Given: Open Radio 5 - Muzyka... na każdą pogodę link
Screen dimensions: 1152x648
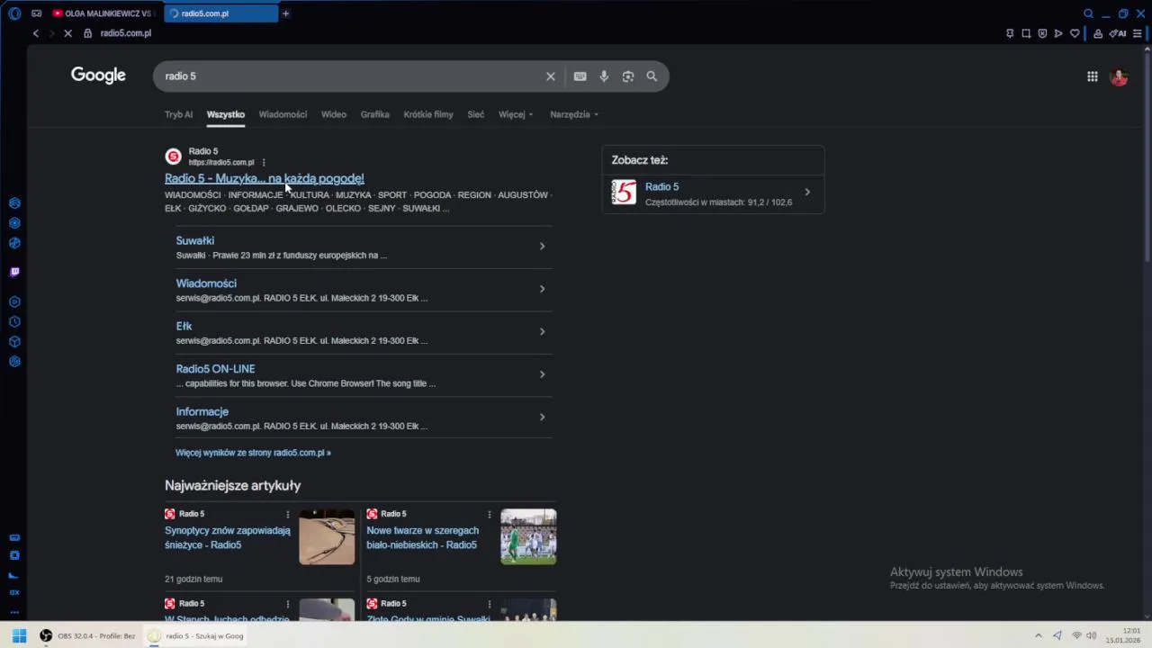Looking at the screenshot, I should coord(265,178).
